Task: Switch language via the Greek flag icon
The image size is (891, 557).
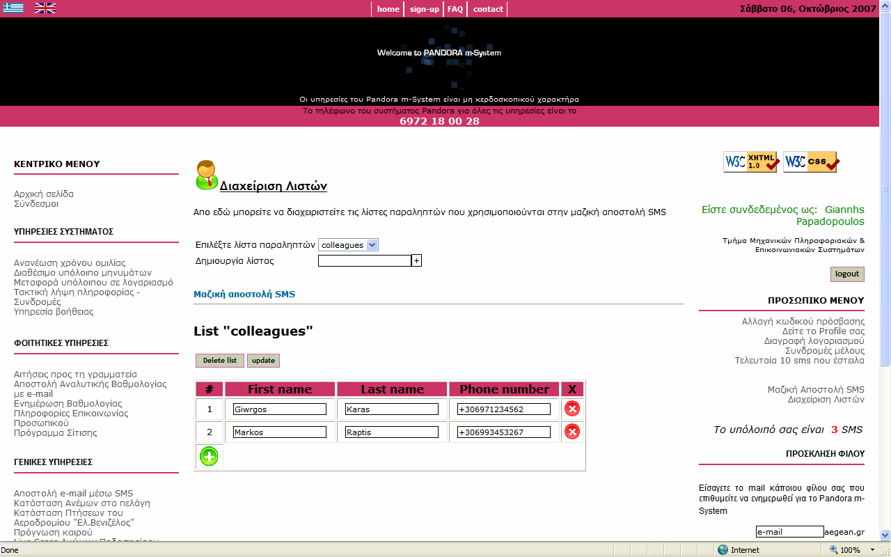Action: [x=13, y=8]
